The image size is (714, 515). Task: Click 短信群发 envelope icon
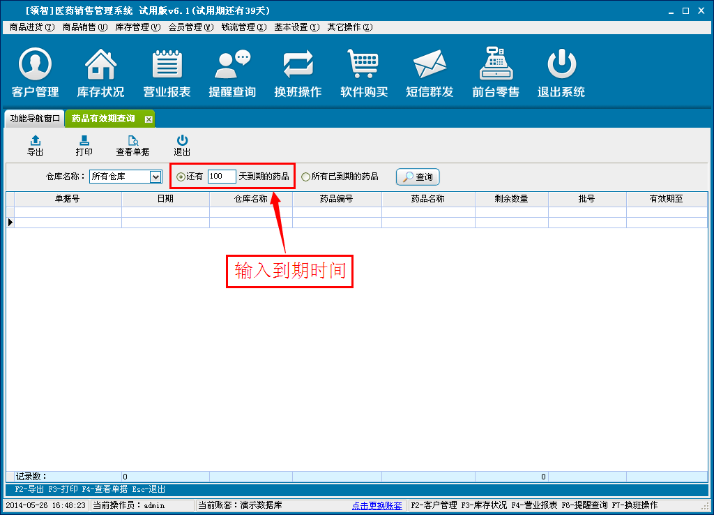tap(430, 65)
